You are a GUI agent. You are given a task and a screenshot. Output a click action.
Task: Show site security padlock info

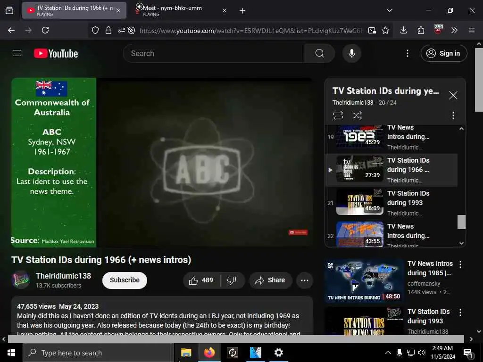[108, 30]
